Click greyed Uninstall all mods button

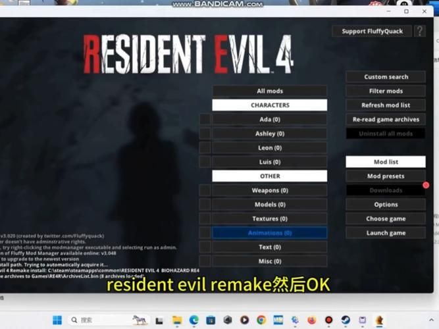[386, 134]
